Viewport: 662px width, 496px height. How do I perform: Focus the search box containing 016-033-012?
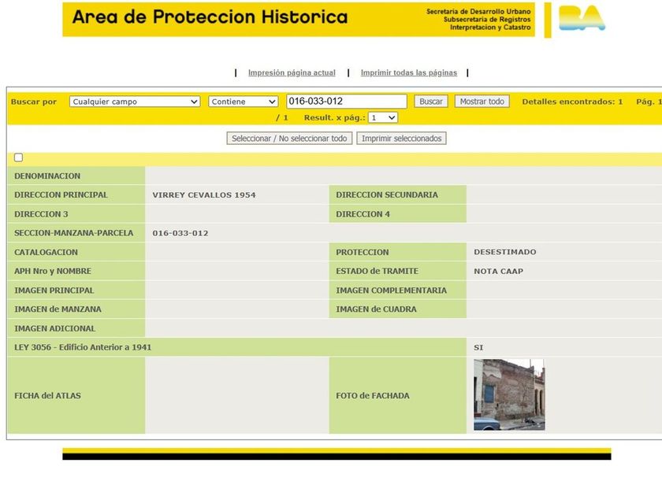tap(346, 102)
